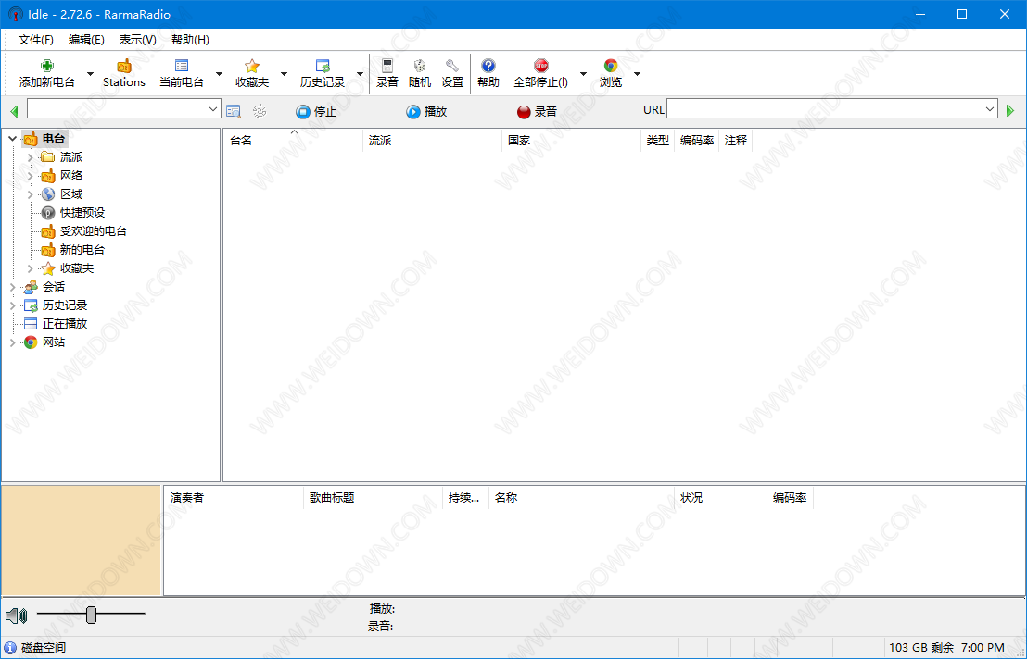Select 正在播放 (Now Playing) in the tree
1027x659 pixels.
click(x=64, y=324)
